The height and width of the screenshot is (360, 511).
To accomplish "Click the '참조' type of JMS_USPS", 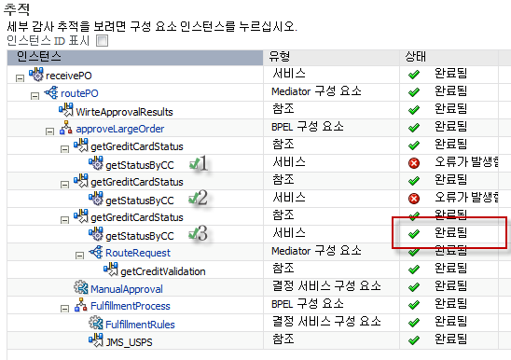I will [283, 339].
